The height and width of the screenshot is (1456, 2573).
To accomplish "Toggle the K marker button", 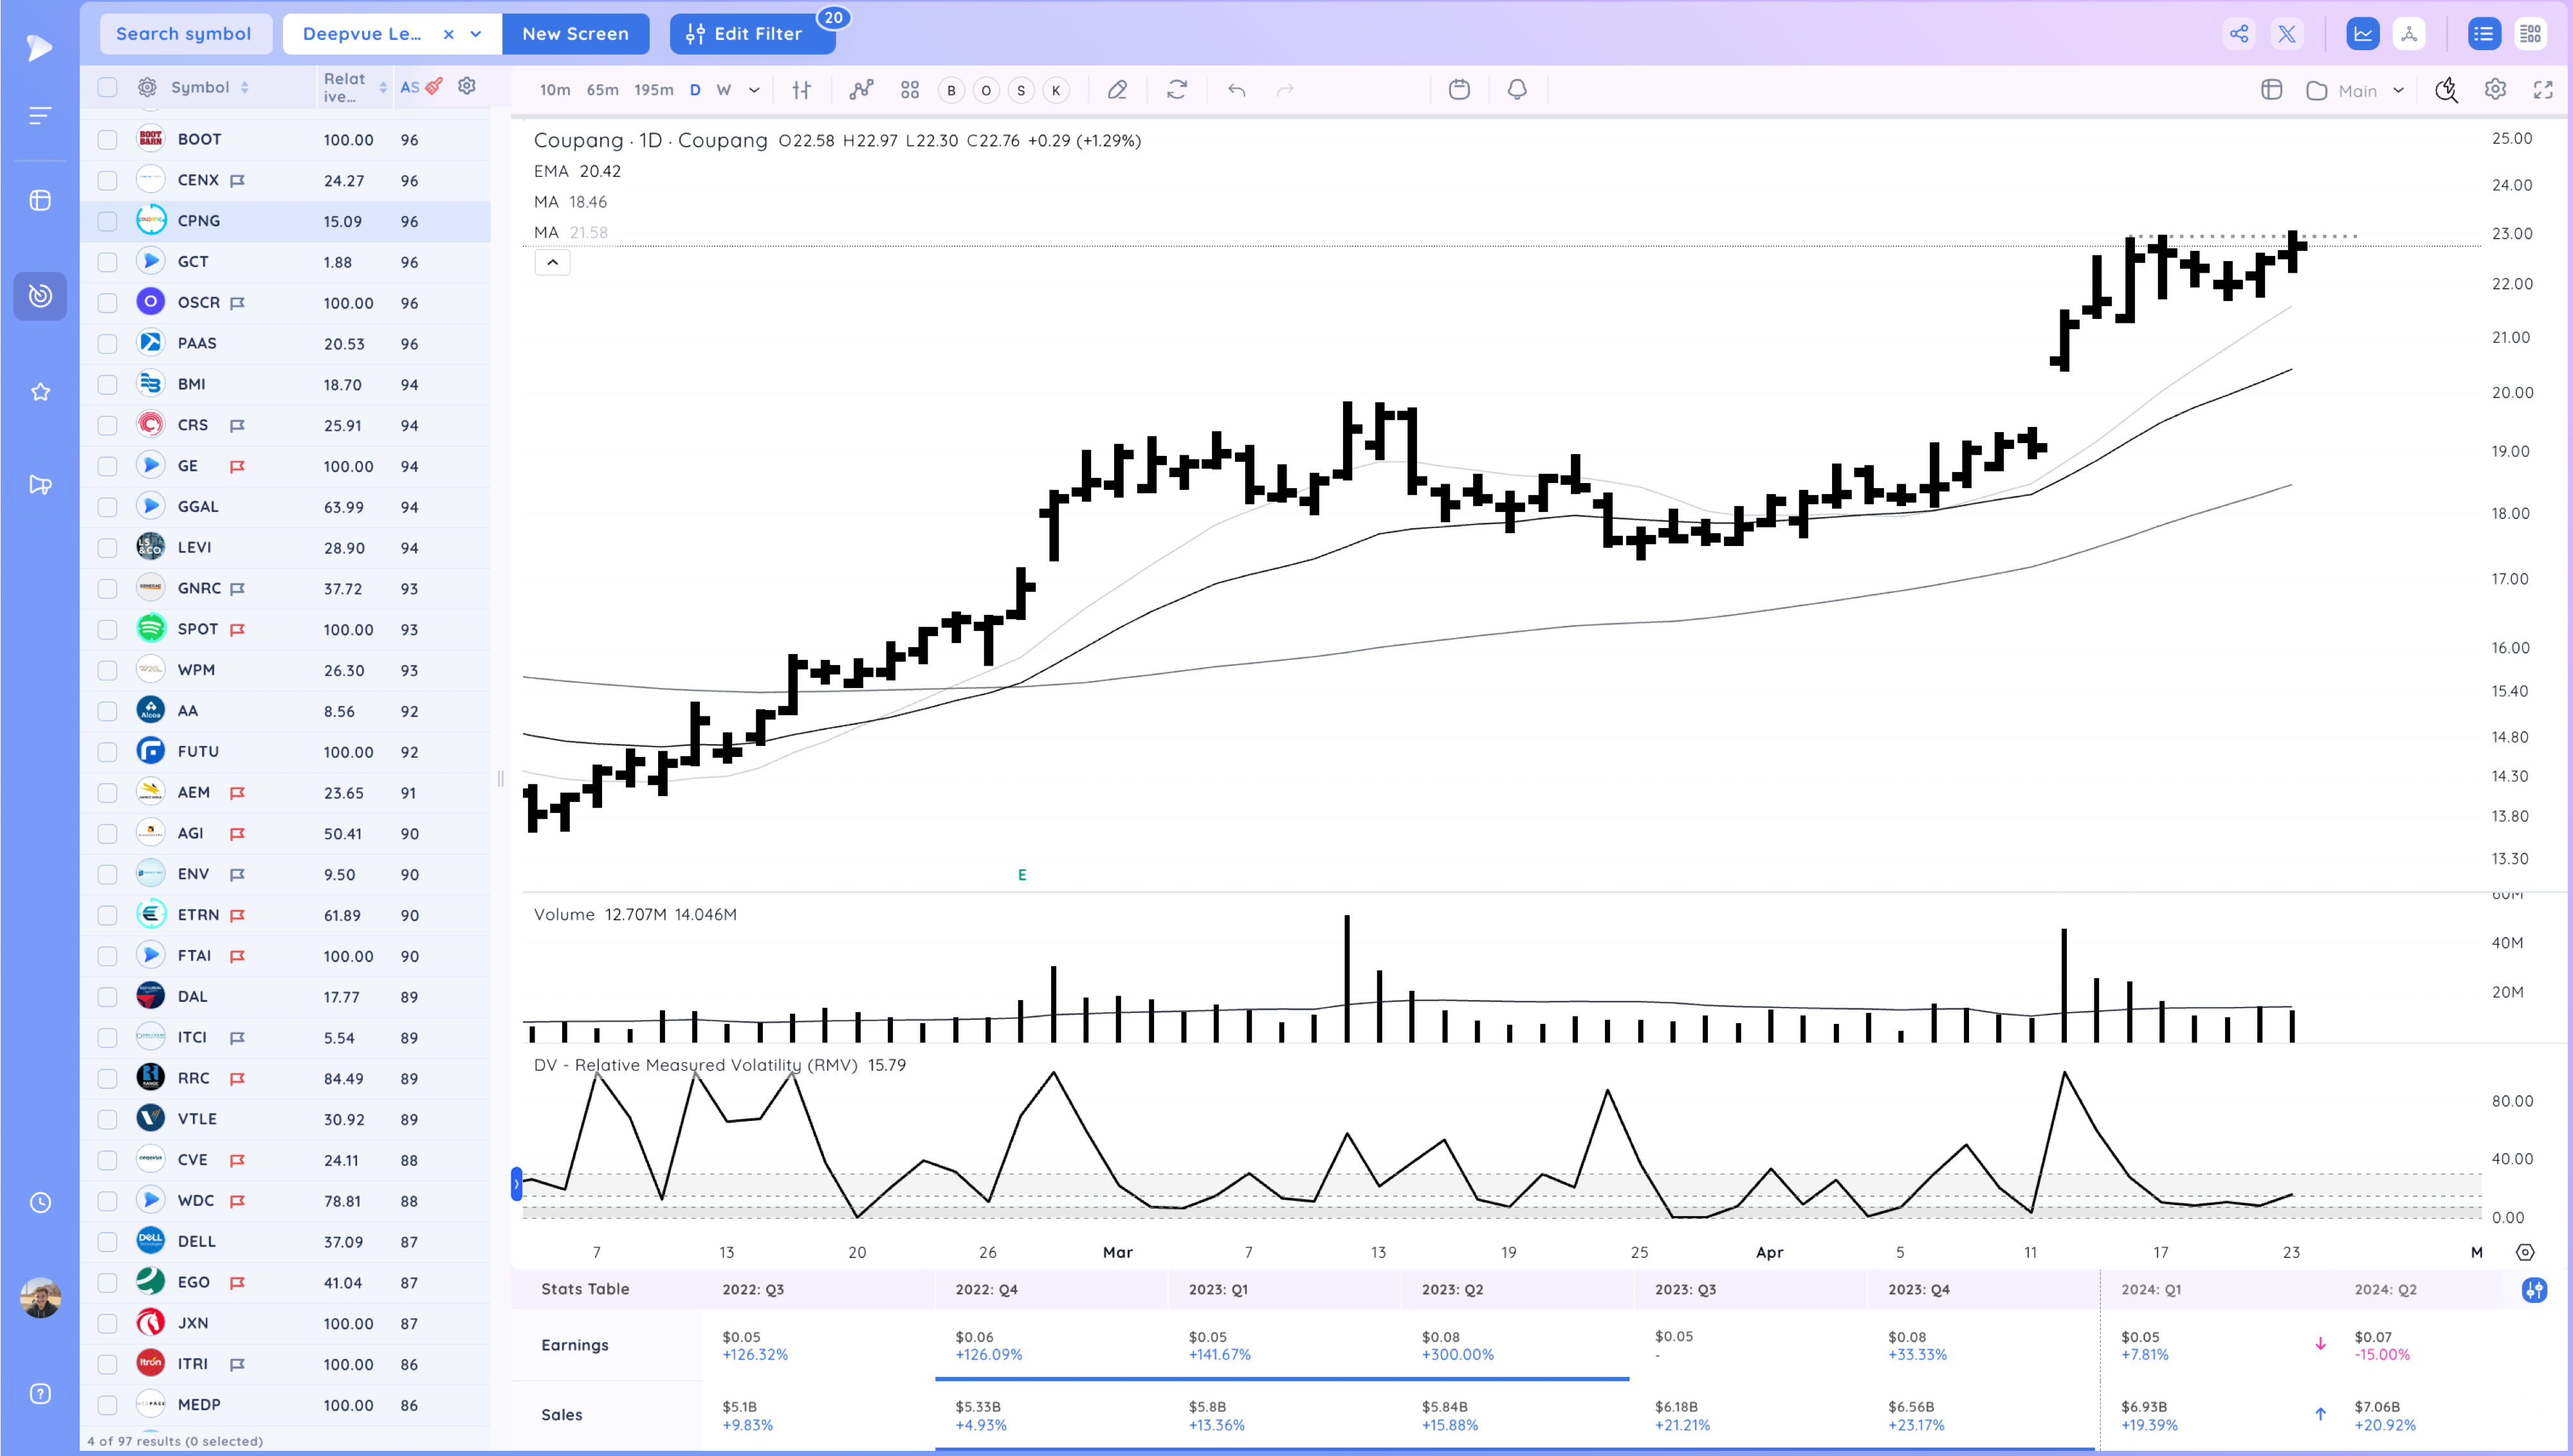I will click(1055, 90).
